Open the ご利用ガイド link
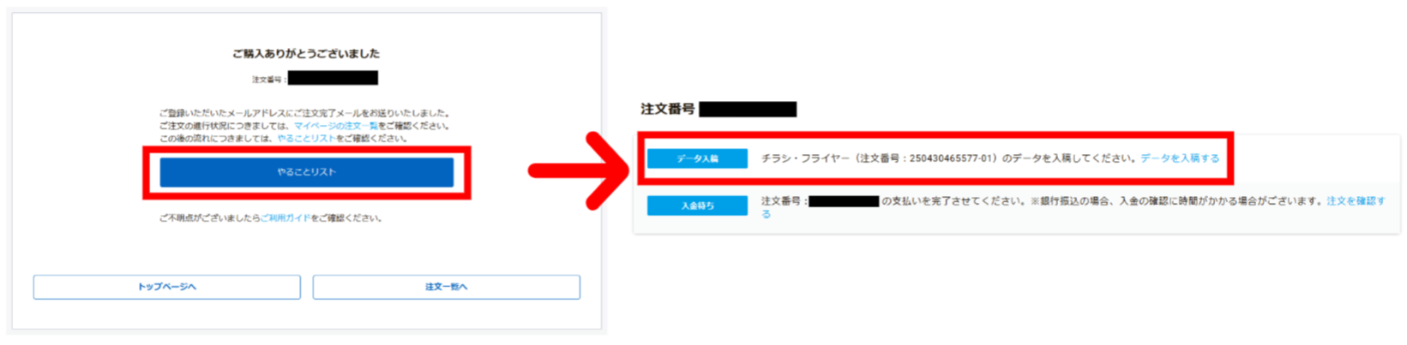1407x345 pixels. coord(286,218)
